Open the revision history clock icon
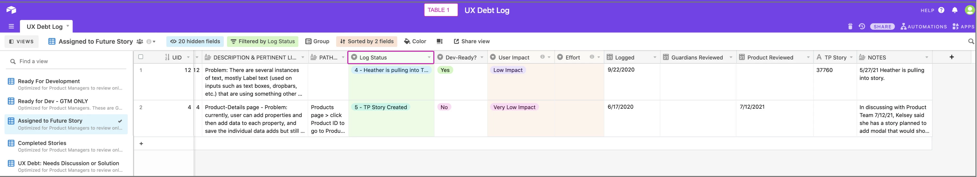The width and height of the screenshot is (977, 177). click(862, 26)
